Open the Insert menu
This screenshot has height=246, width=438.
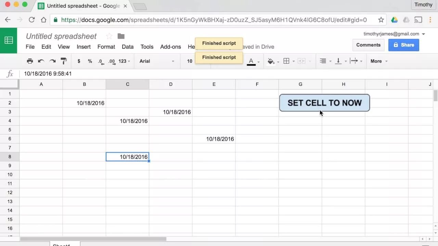83,47
